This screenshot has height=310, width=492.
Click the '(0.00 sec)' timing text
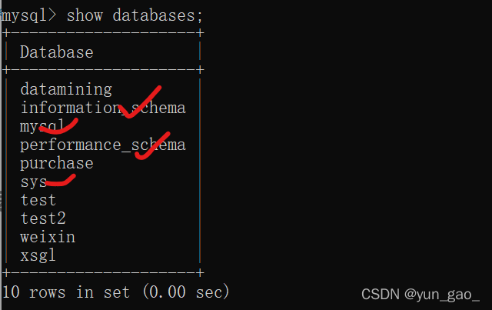186,292
